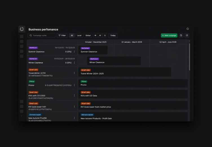Switch to the calendar view icon

[181, 36]
